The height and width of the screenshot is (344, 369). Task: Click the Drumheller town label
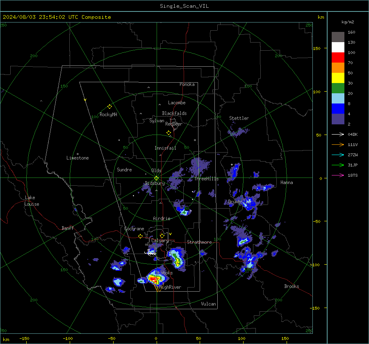240,202
